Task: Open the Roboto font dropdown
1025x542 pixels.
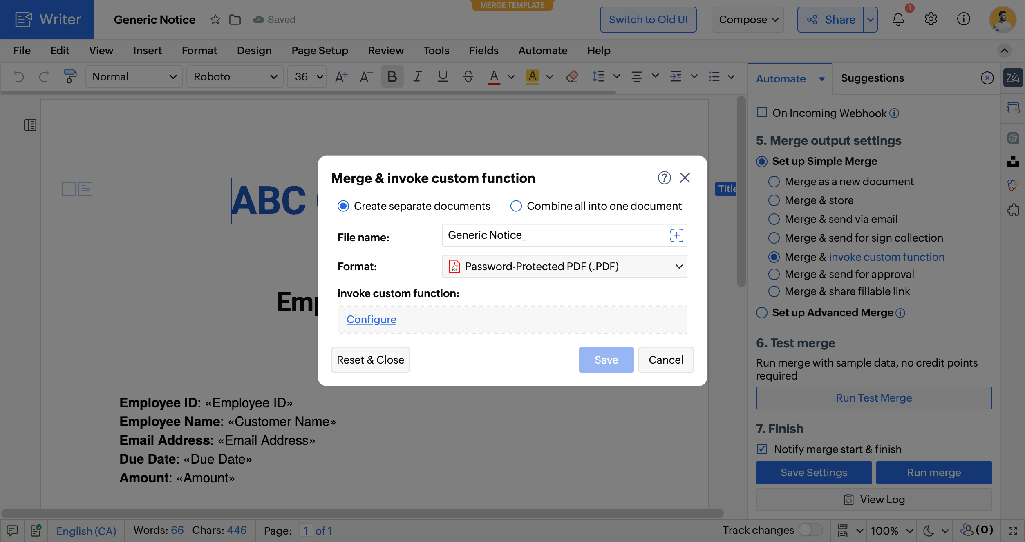Action: coord(235,76)
